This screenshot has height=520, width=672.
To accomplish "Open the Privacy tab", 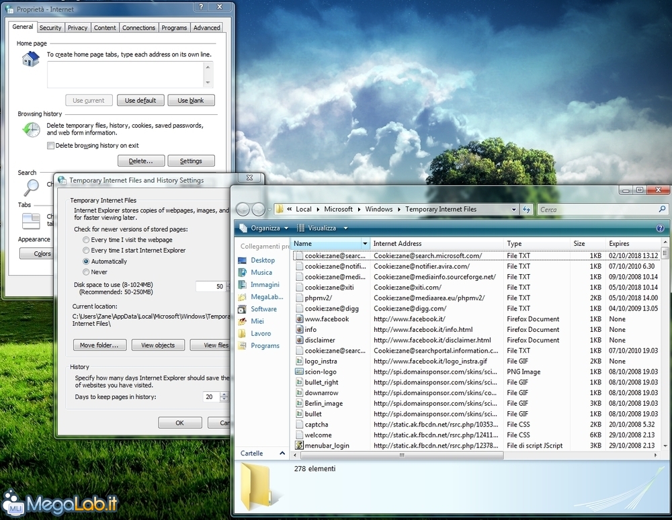I will click(77, 28).
